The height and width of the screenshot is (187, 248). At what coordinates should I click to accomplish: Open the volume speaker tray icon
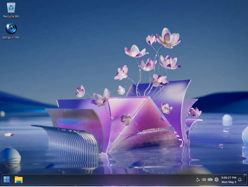204,180
